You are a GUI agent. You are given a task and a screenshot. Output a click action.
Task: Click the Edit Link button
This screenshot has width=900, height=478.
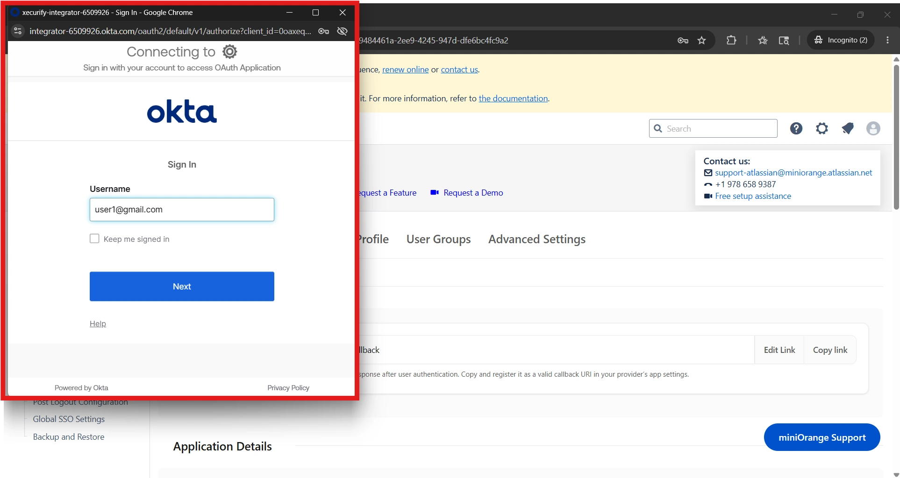(x=779, y=350)
